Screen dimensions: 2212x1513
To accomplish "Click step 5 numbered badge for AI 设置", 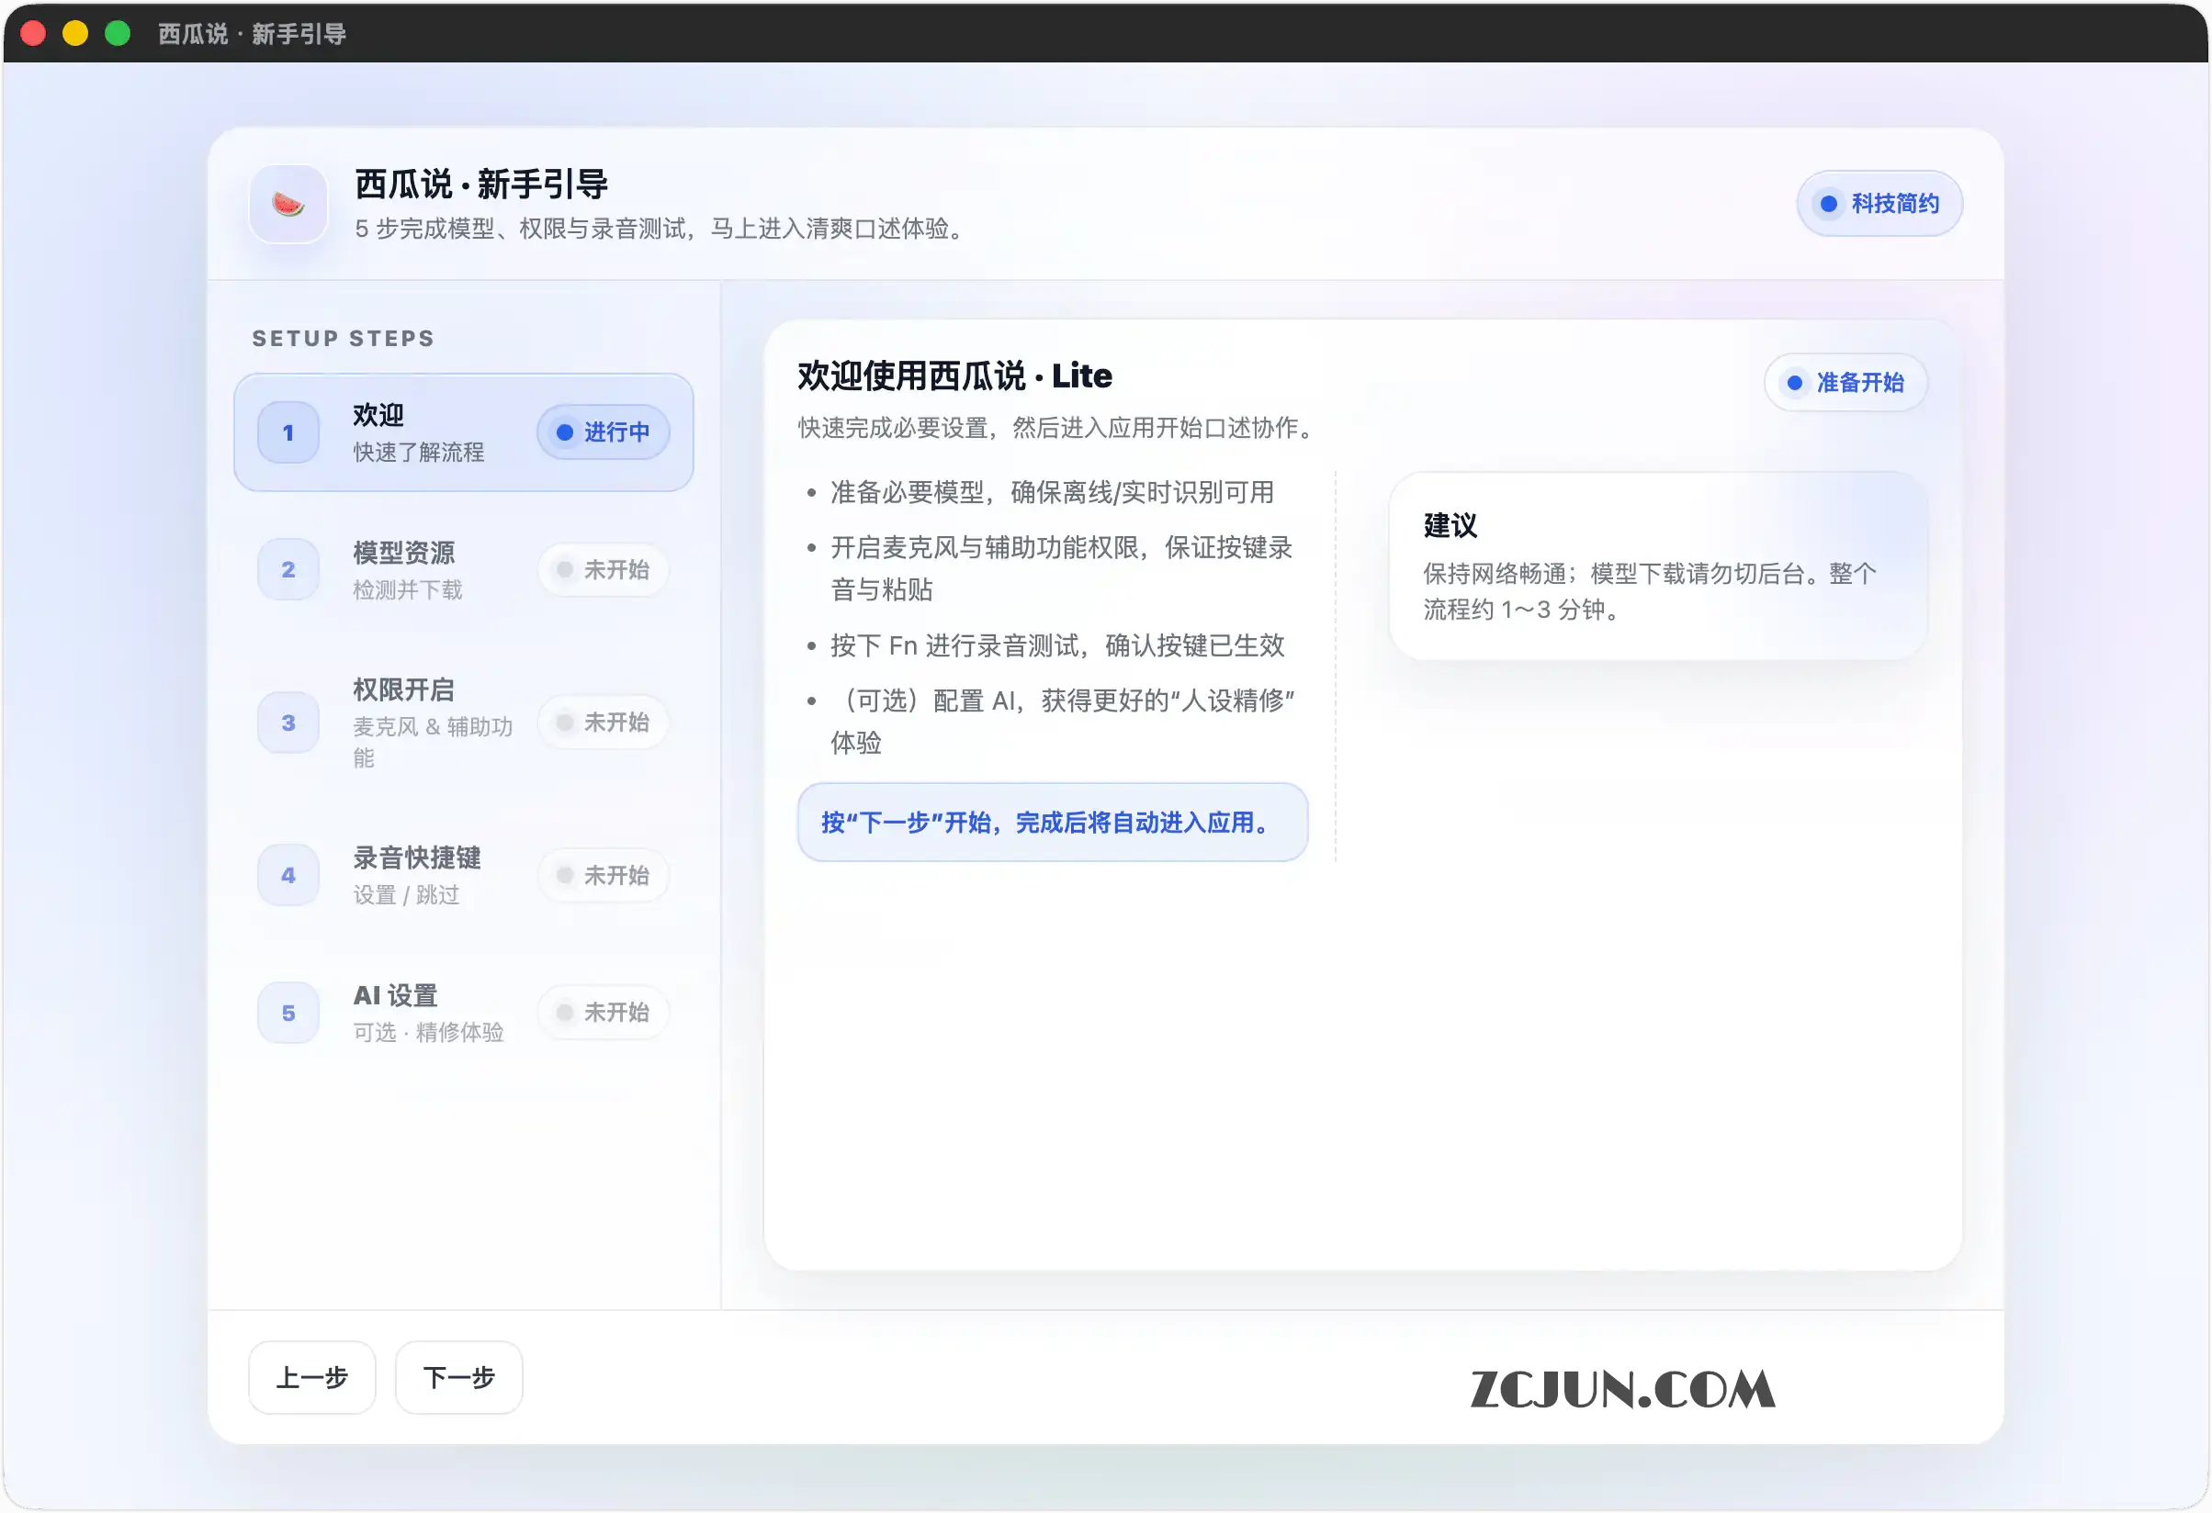I will point(288,1012).
